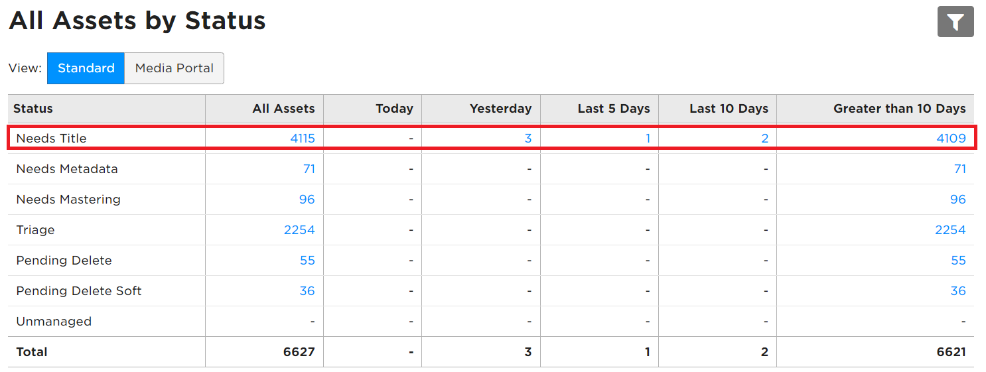The image size is (986, 372).
Task: Open Pending Delete All Assets count 55
Action: 307,261
